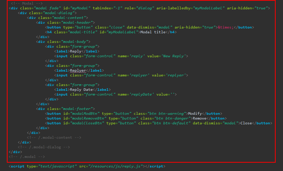Click the value='replyer' attribute value
This screenshot has width=283, height=171.
coord(176,75)
